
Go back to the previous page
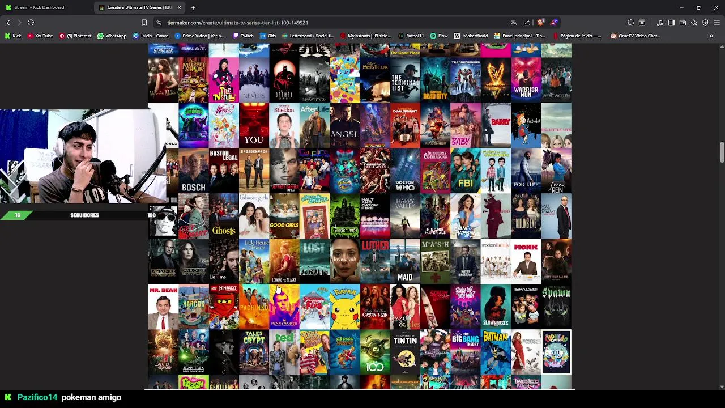coord(8,23)
